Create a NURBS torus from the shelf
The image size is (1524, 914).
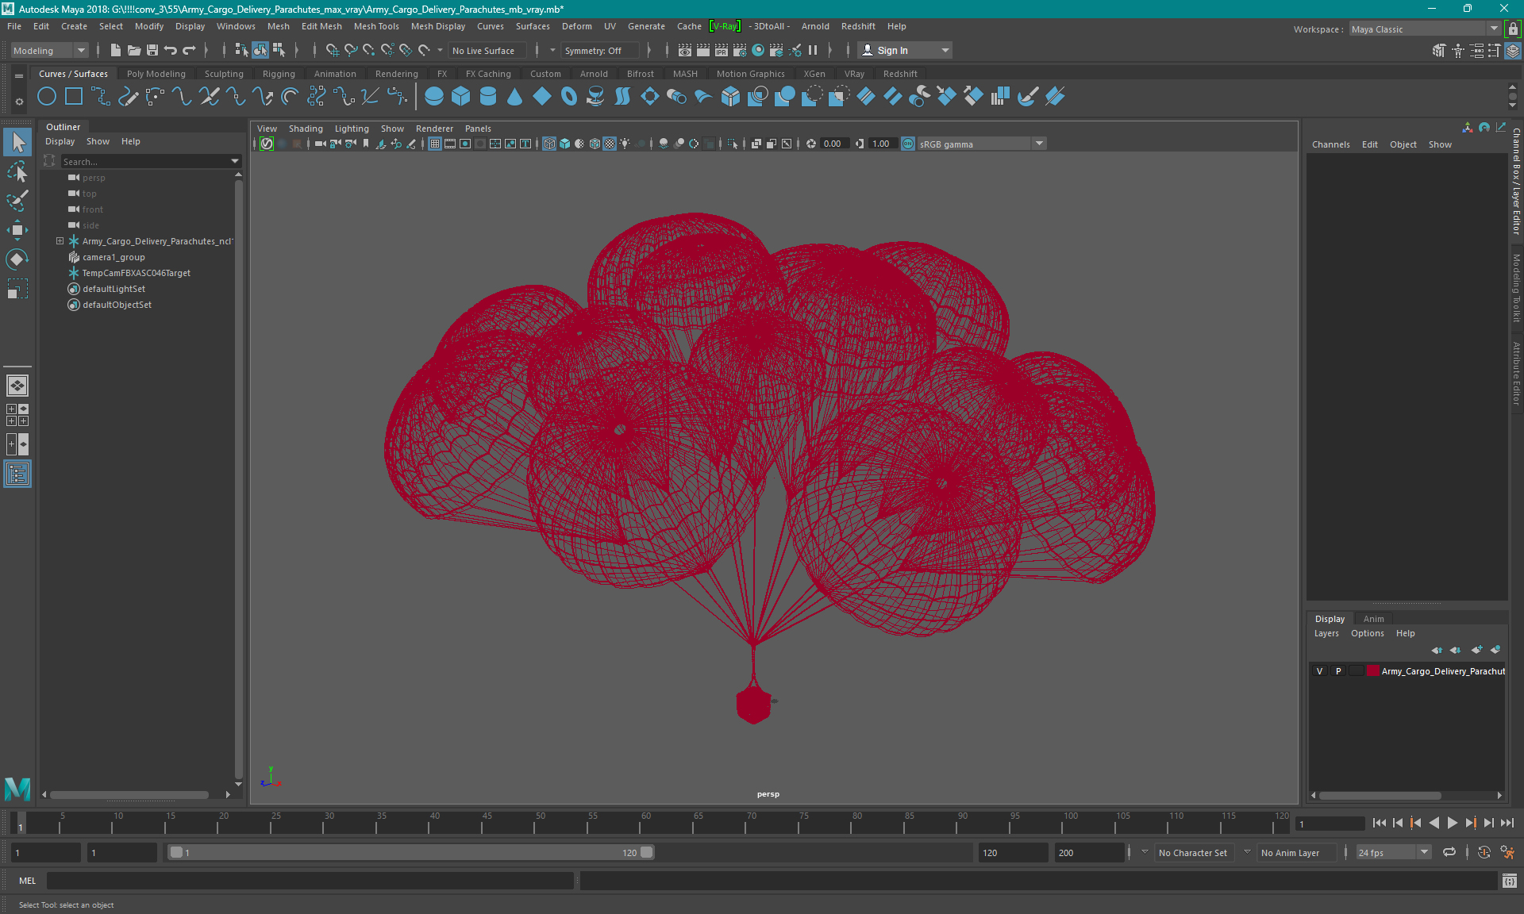tap(569, 97)
